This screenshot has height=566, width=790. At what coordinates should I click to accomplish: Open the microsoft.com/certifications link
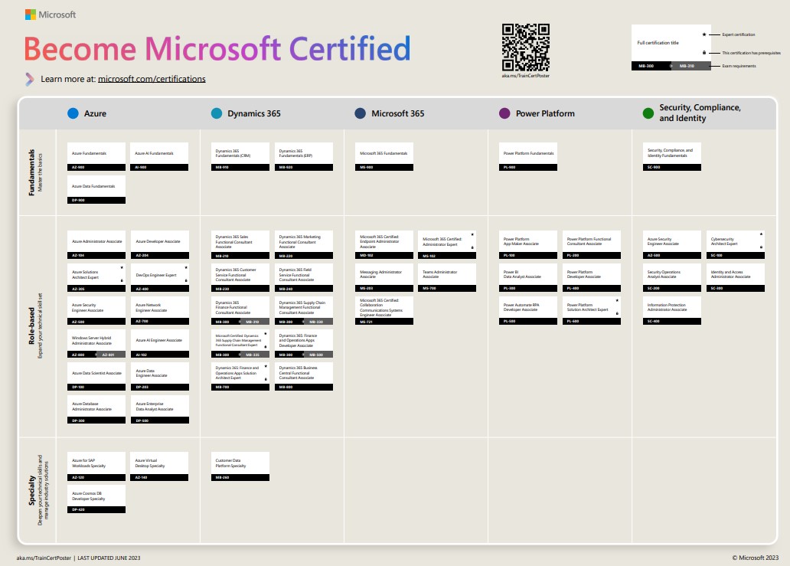pos(152,79)
